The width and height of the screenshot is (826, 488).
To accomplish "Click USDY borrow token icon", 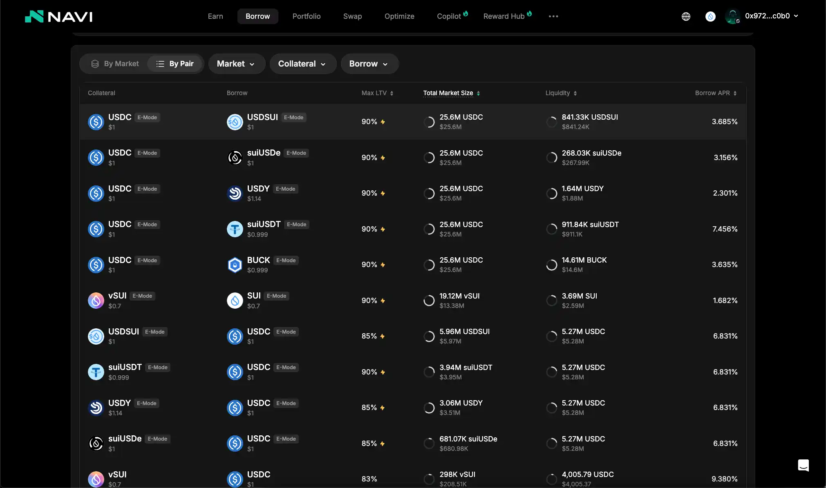I will (x=235, y=193).
